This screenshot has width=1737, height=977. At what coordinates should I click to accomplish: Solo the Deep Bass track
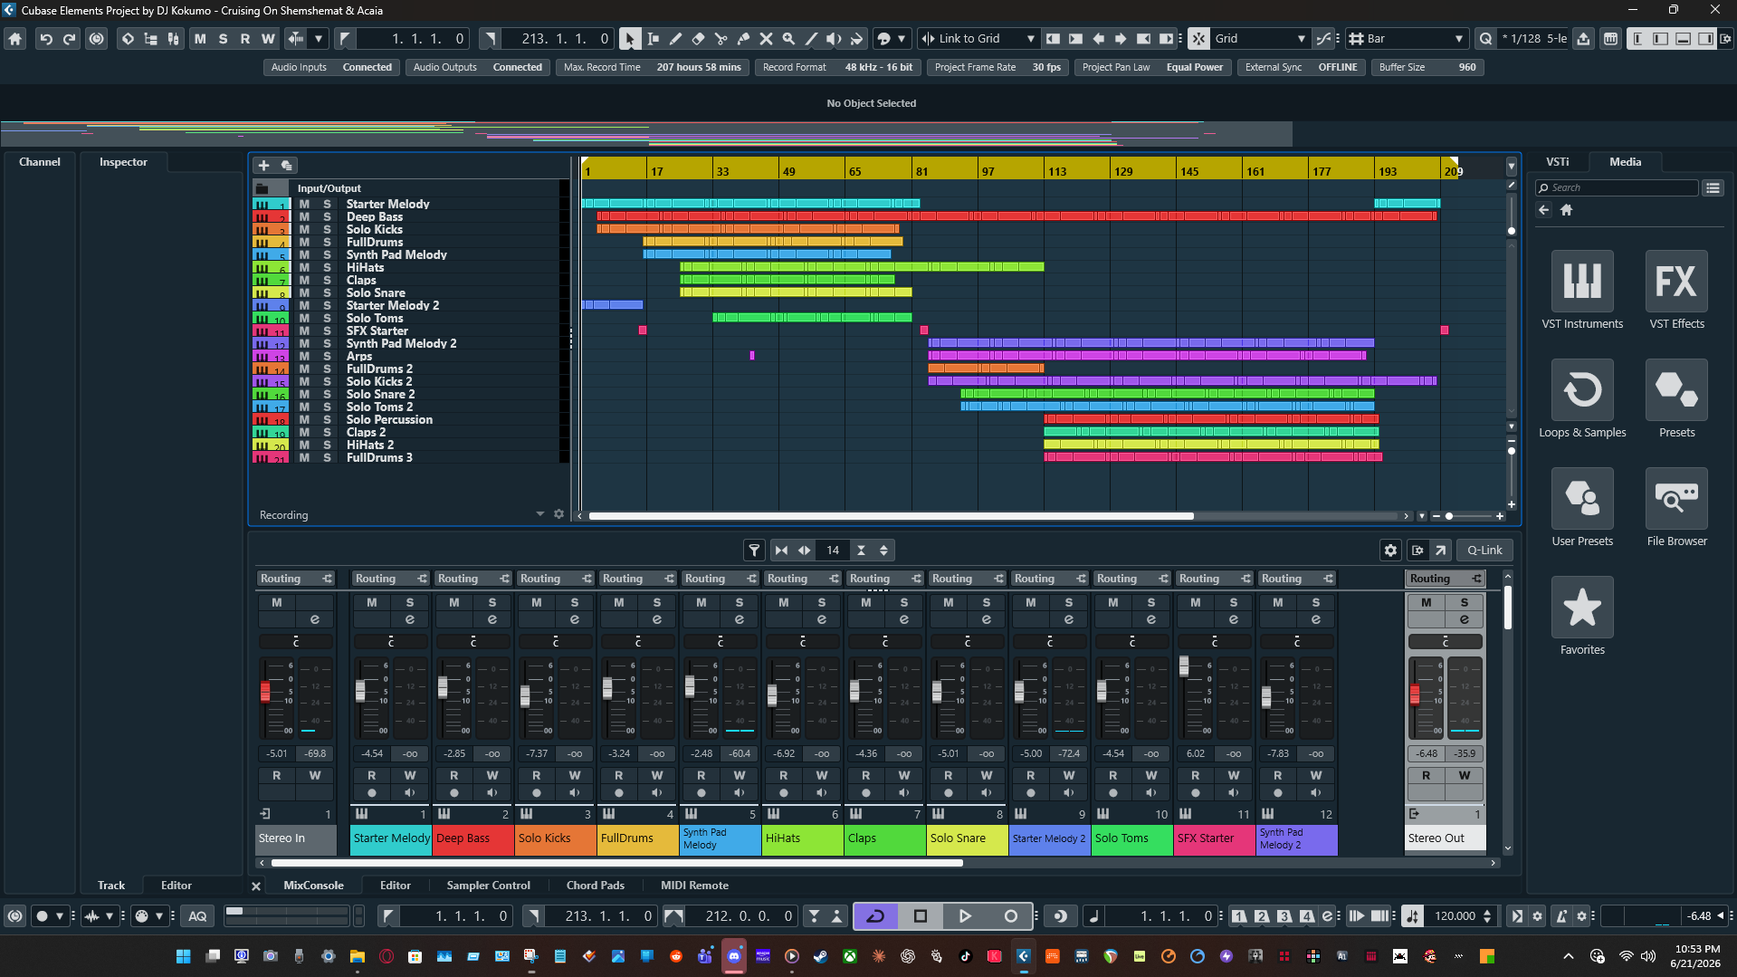(x=327, y=216)
